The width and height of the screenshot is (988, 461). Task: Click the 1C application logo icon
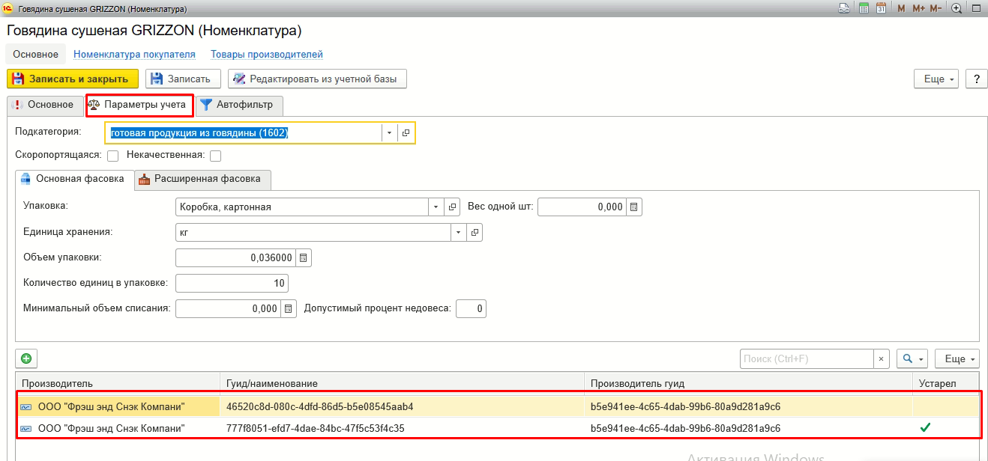[x=7, y=8]
